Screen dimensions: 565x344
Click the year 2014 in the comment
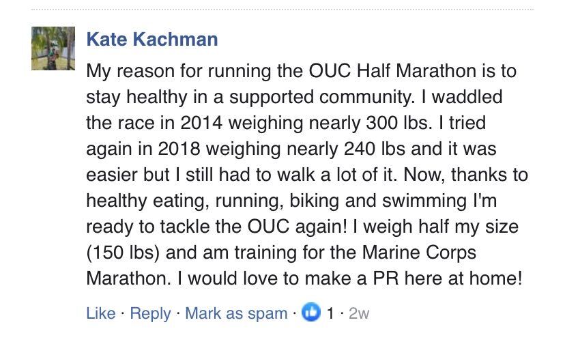coord(201,123)
